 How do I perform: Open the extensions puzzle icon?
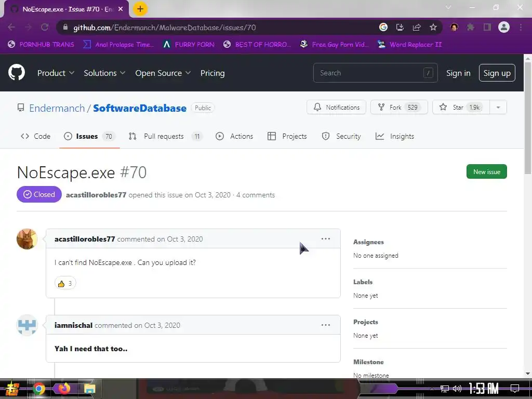point(471,27)
